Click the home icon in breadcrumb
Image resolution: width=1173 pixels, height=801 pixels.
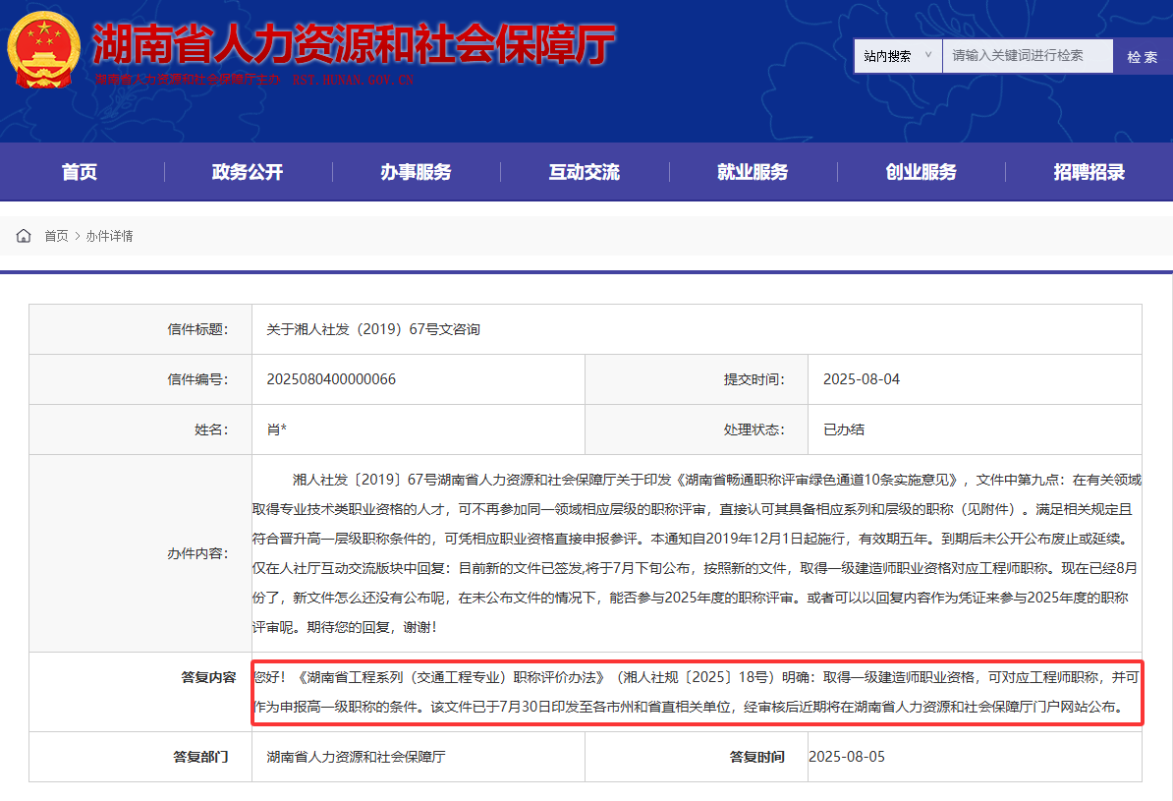tap(24, 236)
